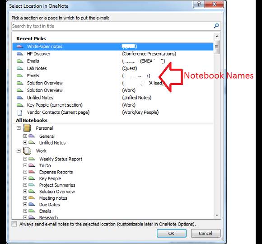
Task: Click the Work notebook icon
Action: [27, 151]
